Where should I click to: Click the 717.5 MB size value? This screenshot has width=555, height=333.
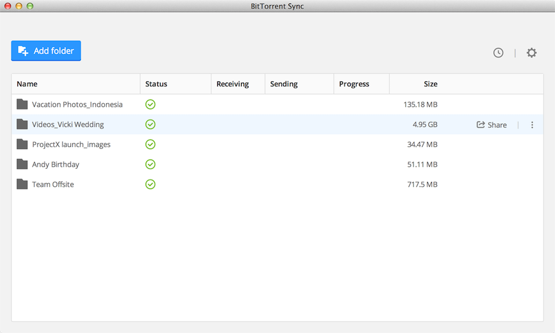(x=422, y=184)
